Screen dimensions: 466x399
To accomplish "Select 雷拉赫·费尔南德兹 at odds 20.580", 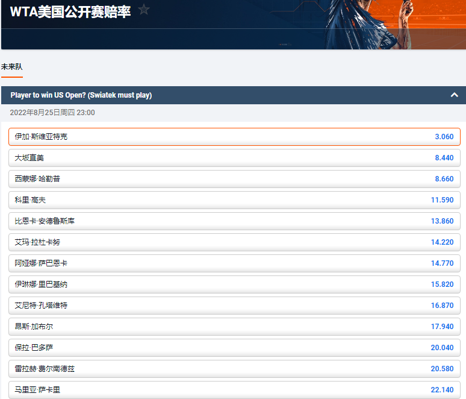I will (234, 369).
